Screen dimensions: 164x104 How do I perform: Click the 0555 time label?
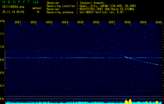(x=81, y=23)
